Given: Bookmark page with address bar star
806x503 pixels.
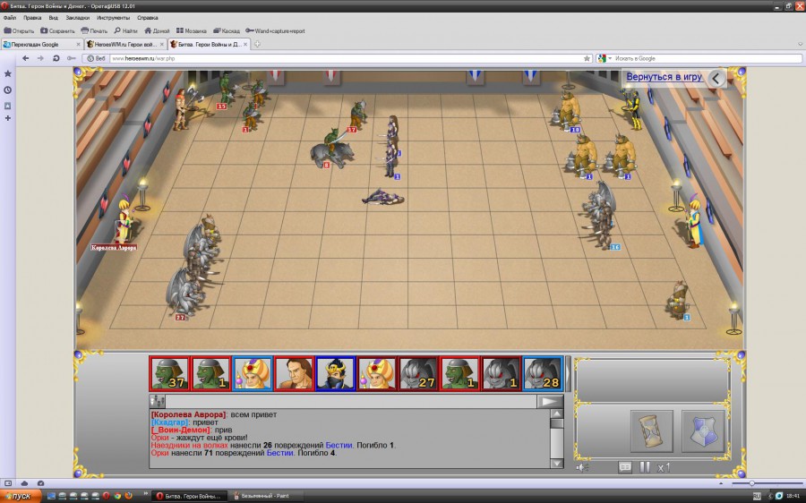Looking at the screenshot, I should coord(587,58).
